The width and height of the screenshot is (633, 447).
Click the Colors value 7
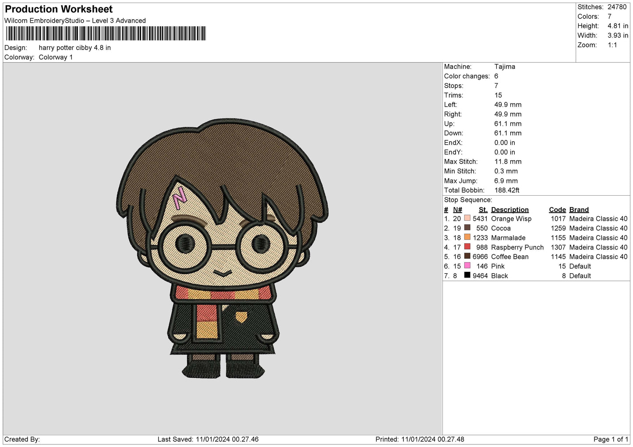609,17
